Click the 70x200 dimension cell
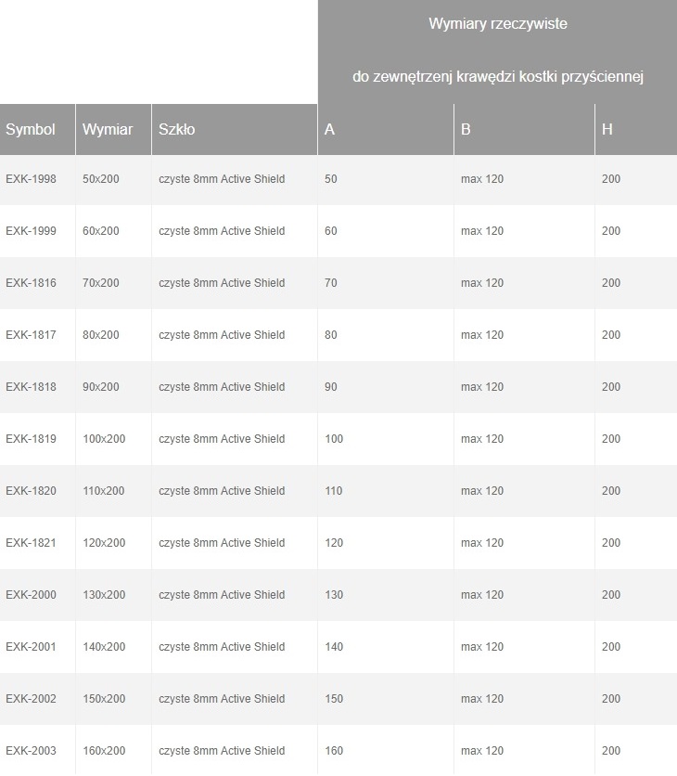677x776 pixels. coord(101,283)
